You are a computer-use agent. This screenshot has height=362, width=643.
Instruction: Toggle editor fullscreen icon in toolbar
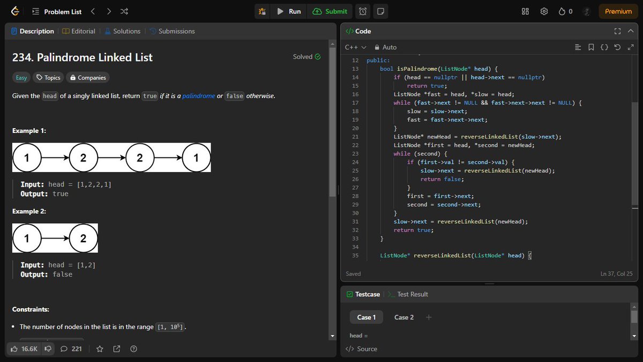[630, 47]
